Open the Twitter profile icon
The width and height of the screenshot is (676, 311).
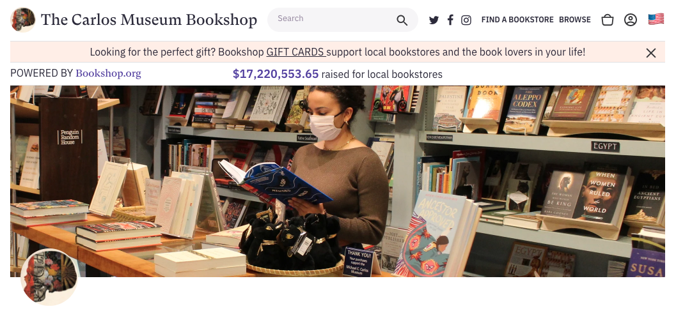coord(434,20)
